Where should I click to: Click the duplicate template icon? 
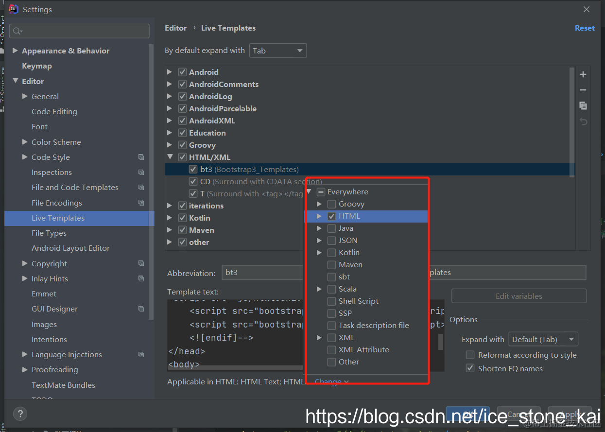[x=583, y=105]
